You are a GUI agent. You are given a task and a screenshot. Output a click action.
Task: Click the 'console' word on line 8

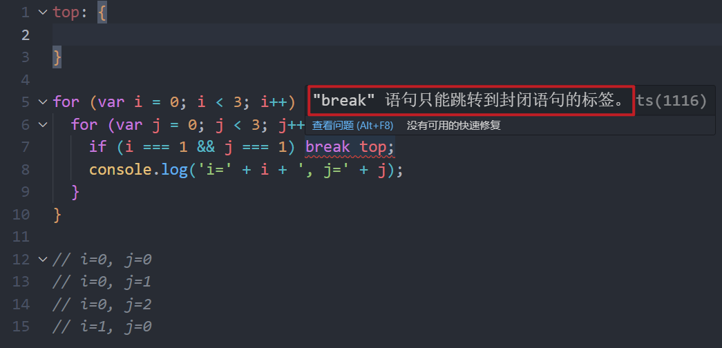(x=121, y=170)
